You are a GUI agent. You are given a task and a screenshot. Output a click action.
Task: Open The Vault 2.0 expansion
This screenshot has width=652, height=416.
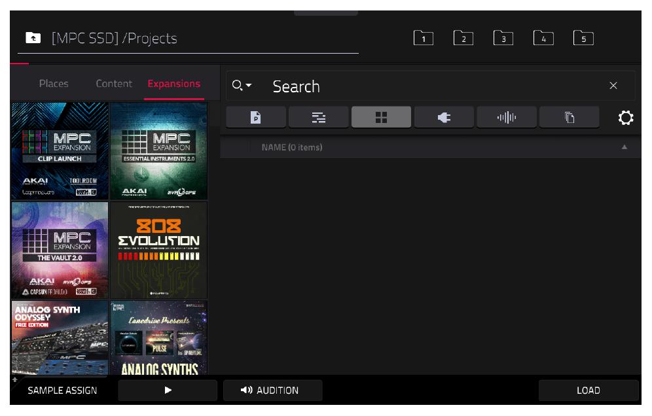pyautogui.click(x=60, y=250)
